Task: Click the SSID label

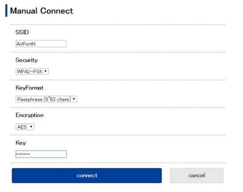Action: (x=22, y=32)
